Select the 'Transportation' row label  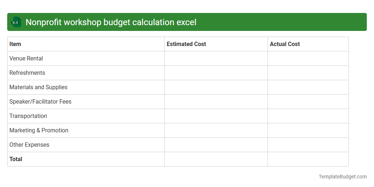28,116
